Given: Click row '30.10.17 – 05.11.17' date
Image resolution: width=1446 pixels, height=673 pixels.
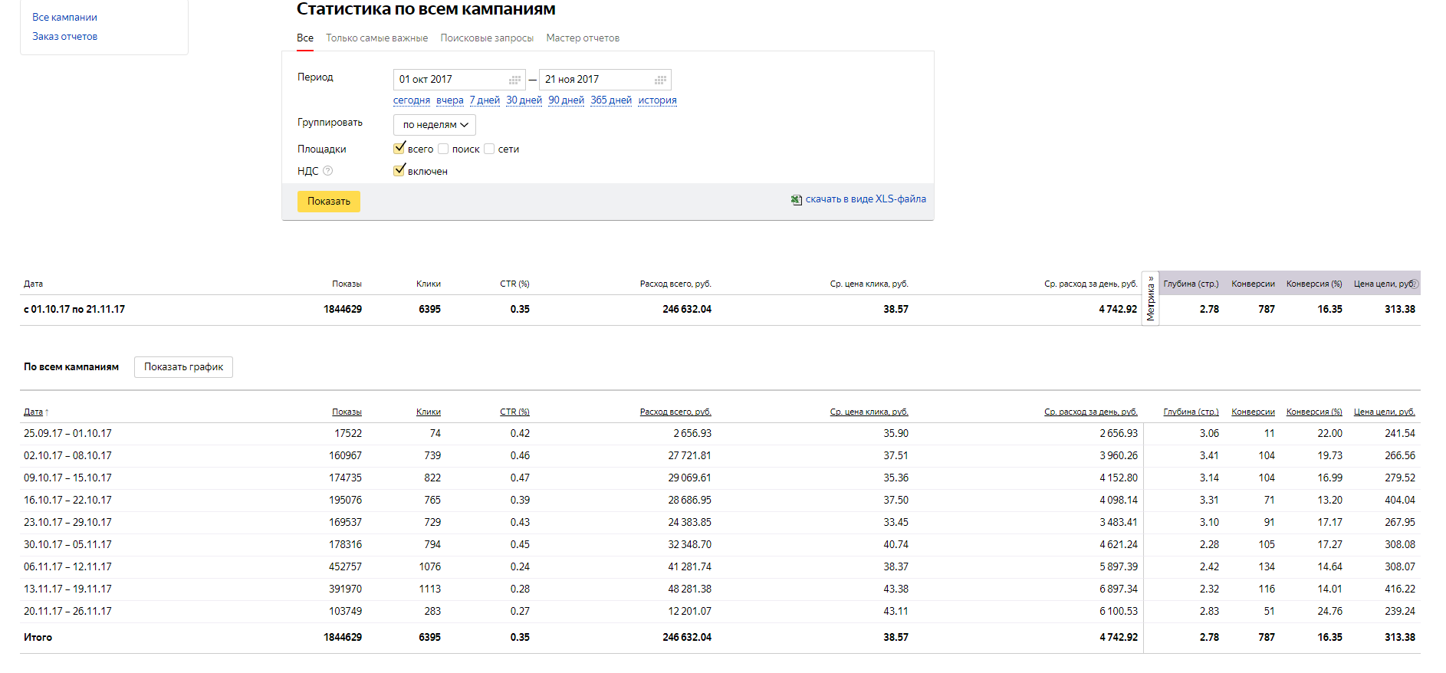Looking at the screenshot, I should [x=67, y=545].
